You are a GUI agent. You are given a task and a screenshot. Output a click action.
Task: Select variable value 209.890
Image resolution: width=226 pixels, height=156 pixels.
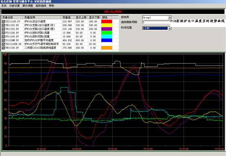tap(67, 25)
